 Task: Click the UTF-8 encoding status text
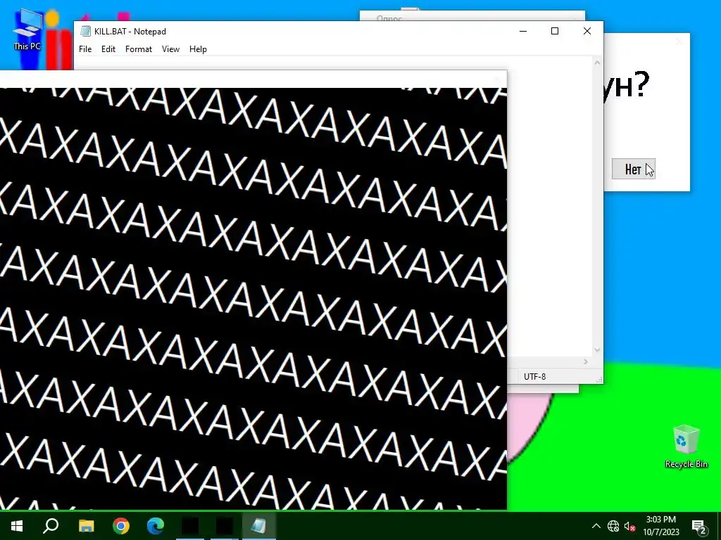click(535, 377)
